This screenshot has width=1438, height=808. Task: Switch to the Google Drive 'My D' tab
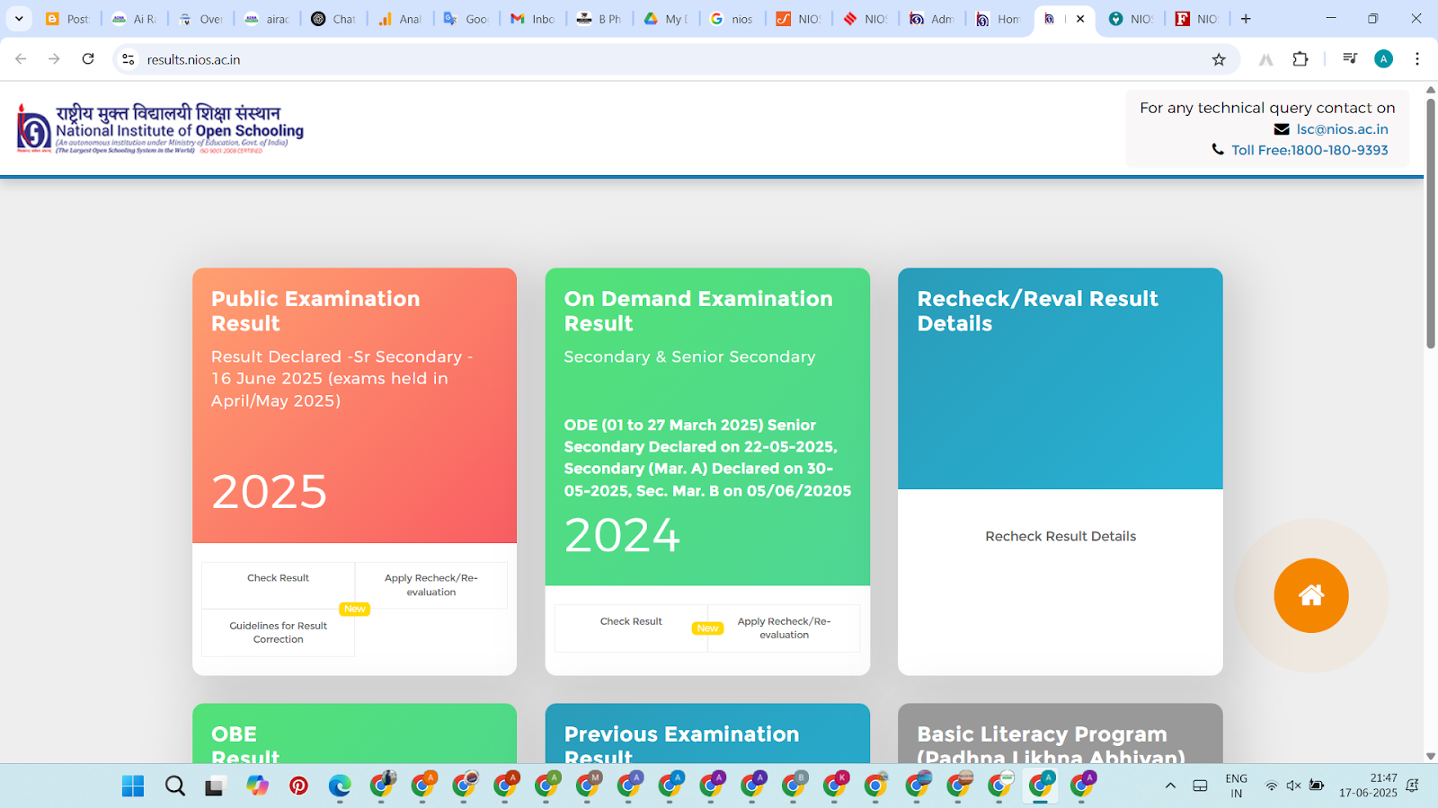[666, 19]
